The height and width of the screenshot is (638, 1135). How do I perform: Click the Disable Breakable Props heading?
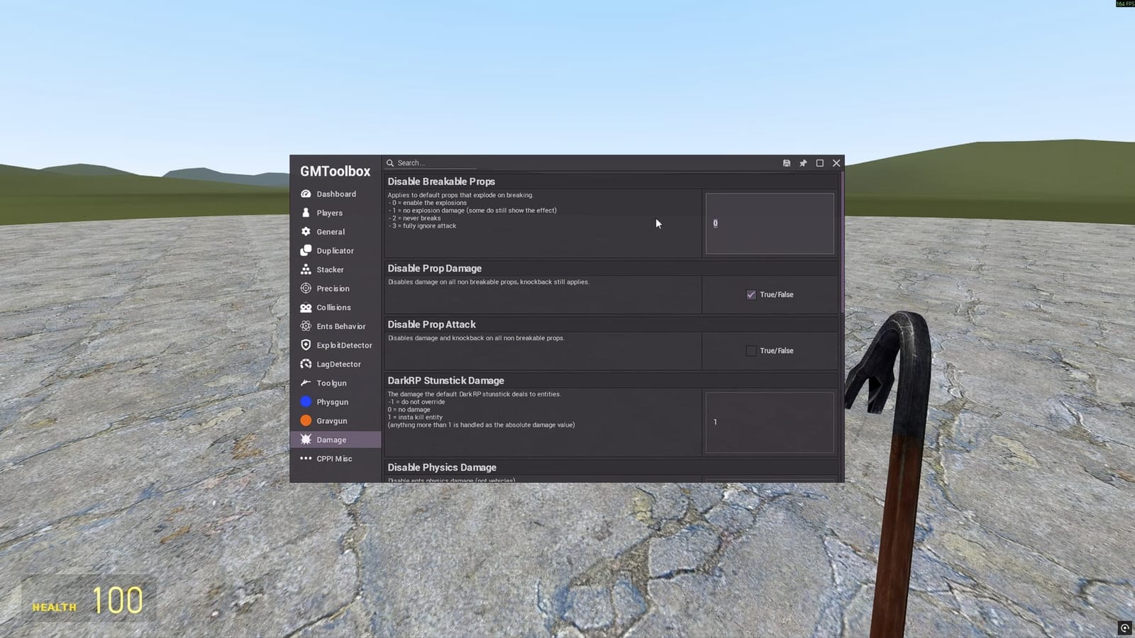pyautogui.click(x=441, y=181)
